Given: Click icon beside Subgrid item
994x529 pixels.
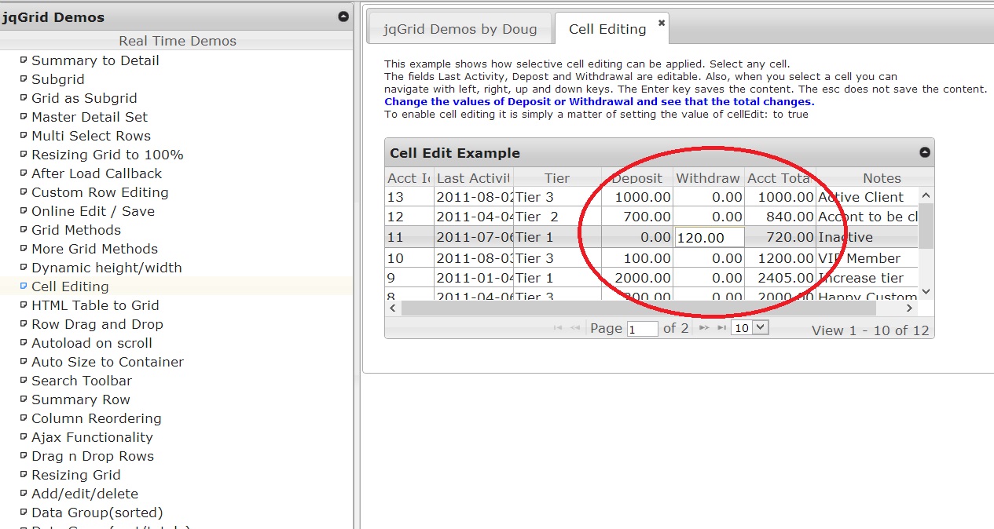Looking at the screenshot, I should coord(24,78).
